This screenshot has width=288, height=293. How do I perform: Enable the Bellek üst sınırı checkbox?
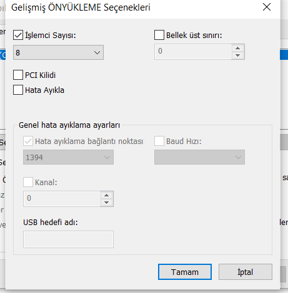(x=159, y=35)
